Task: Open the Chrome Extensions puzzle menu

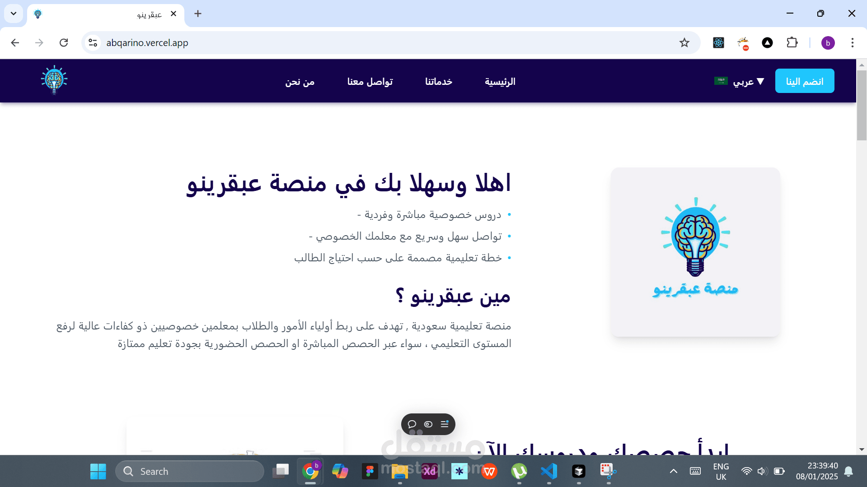Action: pyautogui.click(x=792, y=43)
